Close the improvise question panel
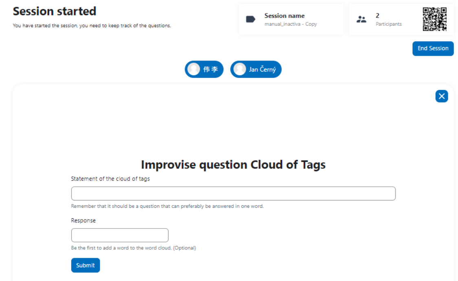458x281 pixels. point(442,96)
